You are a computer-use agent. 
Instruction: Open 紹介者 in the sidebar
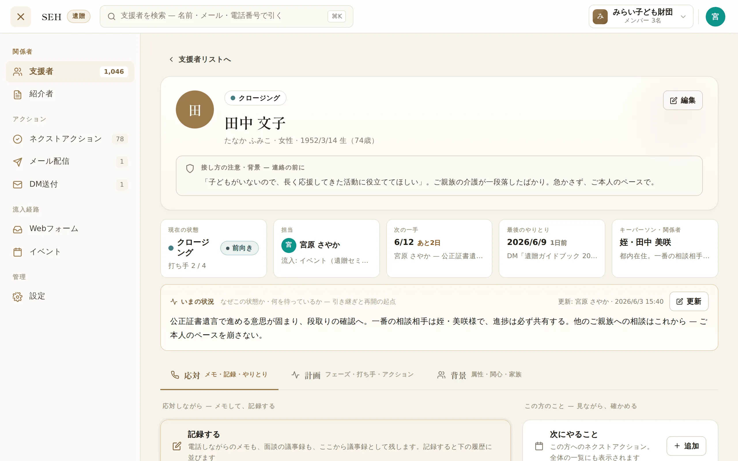pos(70,94)
